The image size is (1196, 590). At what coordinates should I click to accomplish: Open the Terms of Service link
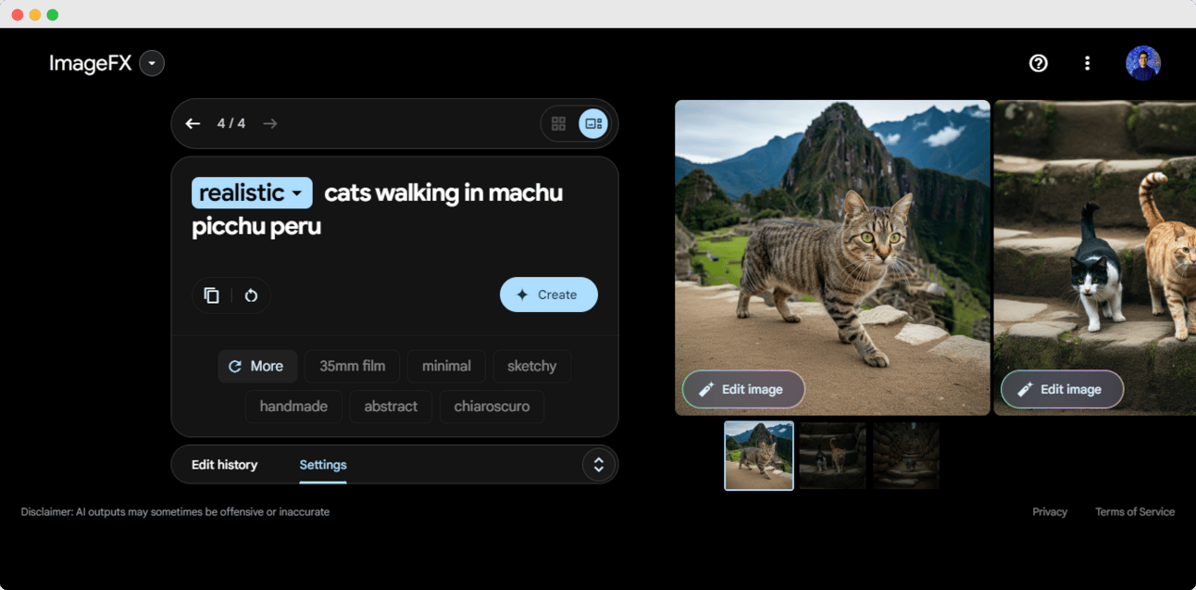pyautogui.click(x=1135, y=512)
